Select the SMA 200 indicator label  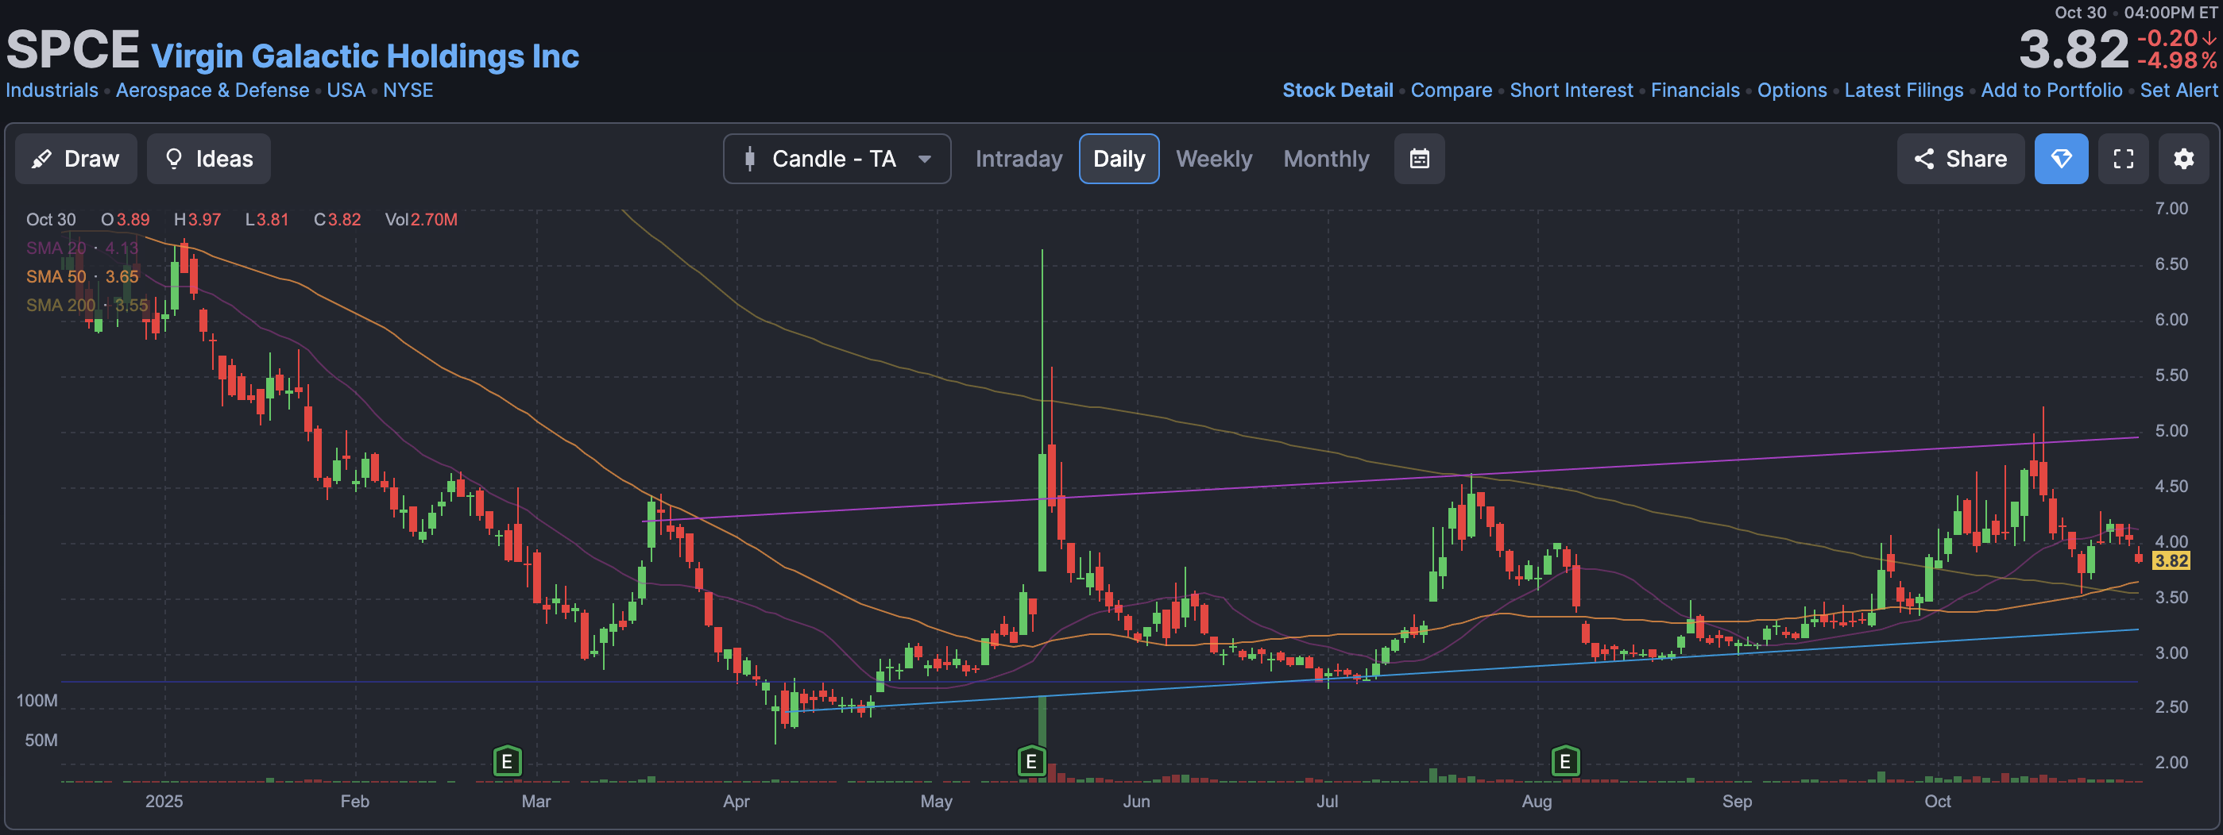(x=87, y=305)
